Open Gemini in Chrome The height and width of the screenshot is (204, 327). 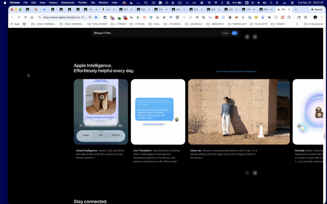pyautogui.click(x=317, y=9)
